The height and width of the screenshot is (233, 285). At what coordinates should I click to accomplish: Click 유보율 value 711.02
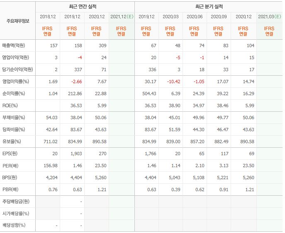(51, 142)
